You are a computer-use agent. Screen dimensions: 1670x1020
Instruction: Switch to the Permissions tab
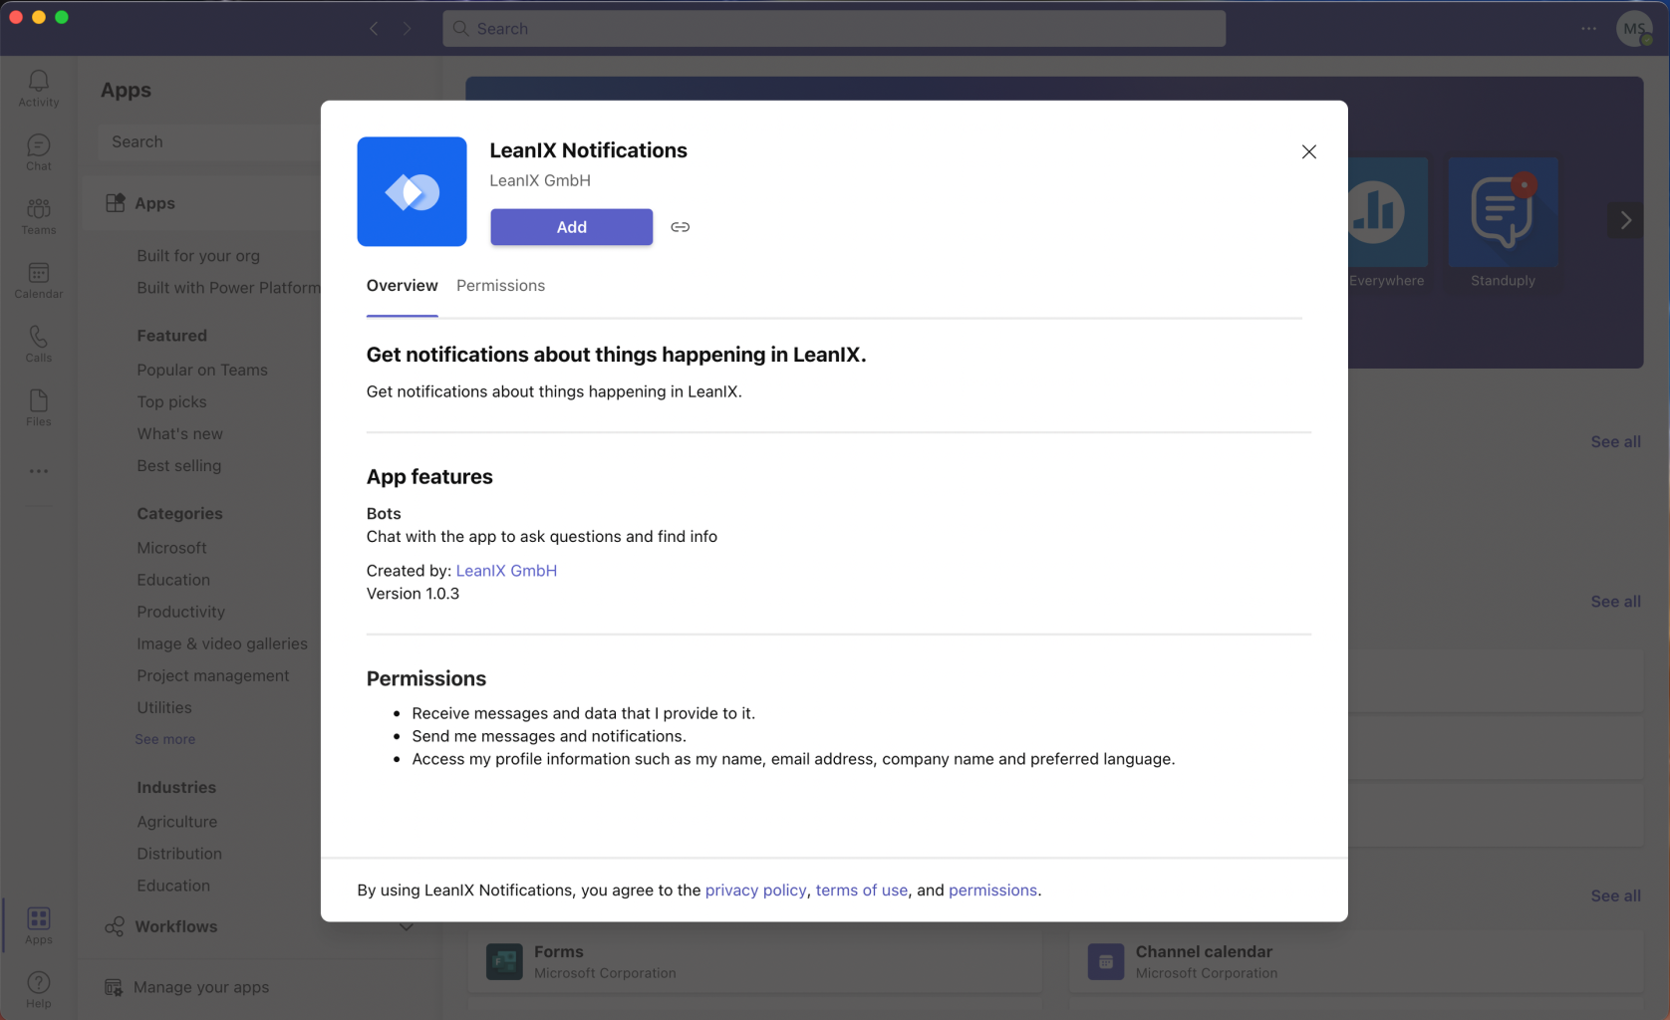(x=500, y=286)
